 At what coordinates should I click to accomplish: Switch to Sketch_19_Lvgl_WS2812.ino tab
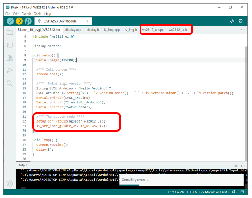click(39, 30)
